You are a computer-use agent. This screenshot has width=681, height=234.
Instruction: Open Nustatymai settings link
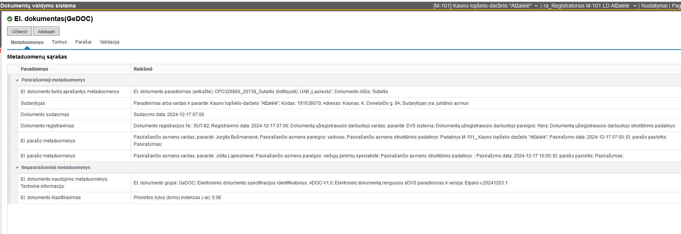(654, 6)
